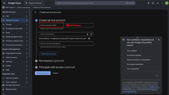Expand the Permissions (optional) step

51,61
